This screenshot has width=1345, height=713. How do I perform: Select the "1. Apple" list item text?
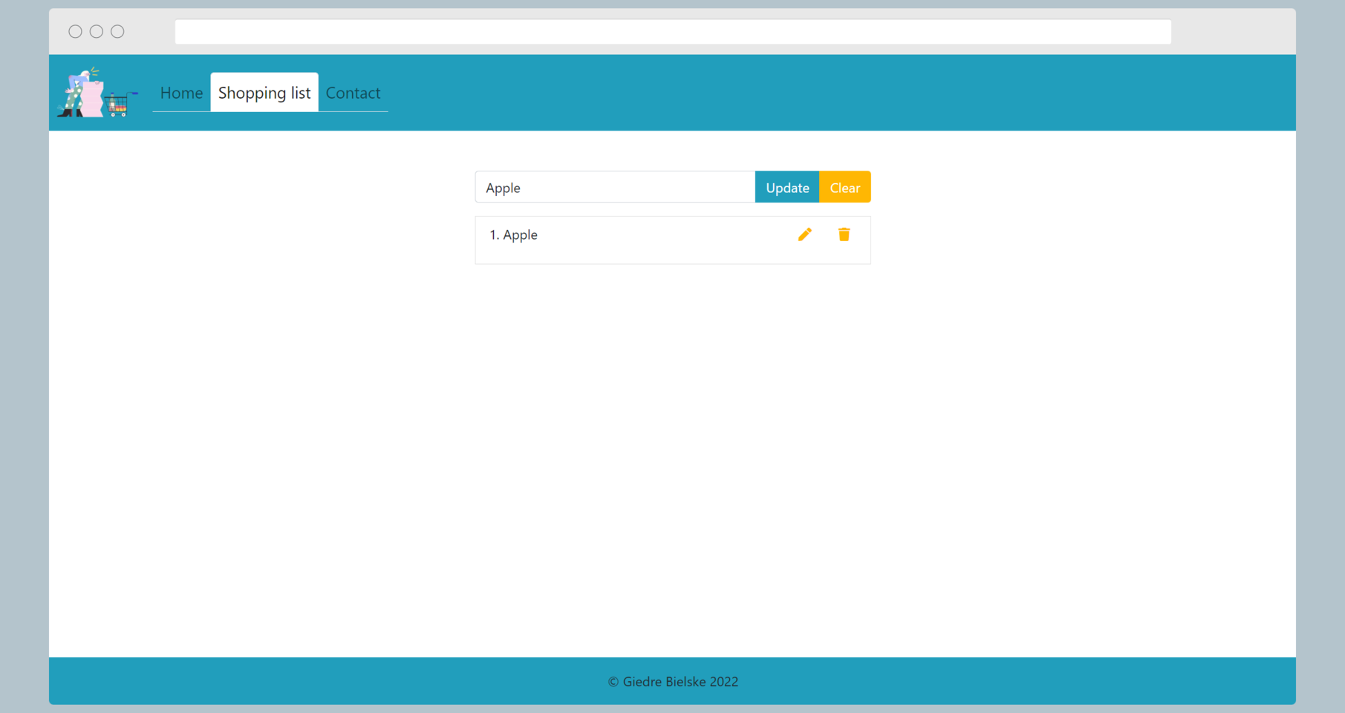[513, 235]
